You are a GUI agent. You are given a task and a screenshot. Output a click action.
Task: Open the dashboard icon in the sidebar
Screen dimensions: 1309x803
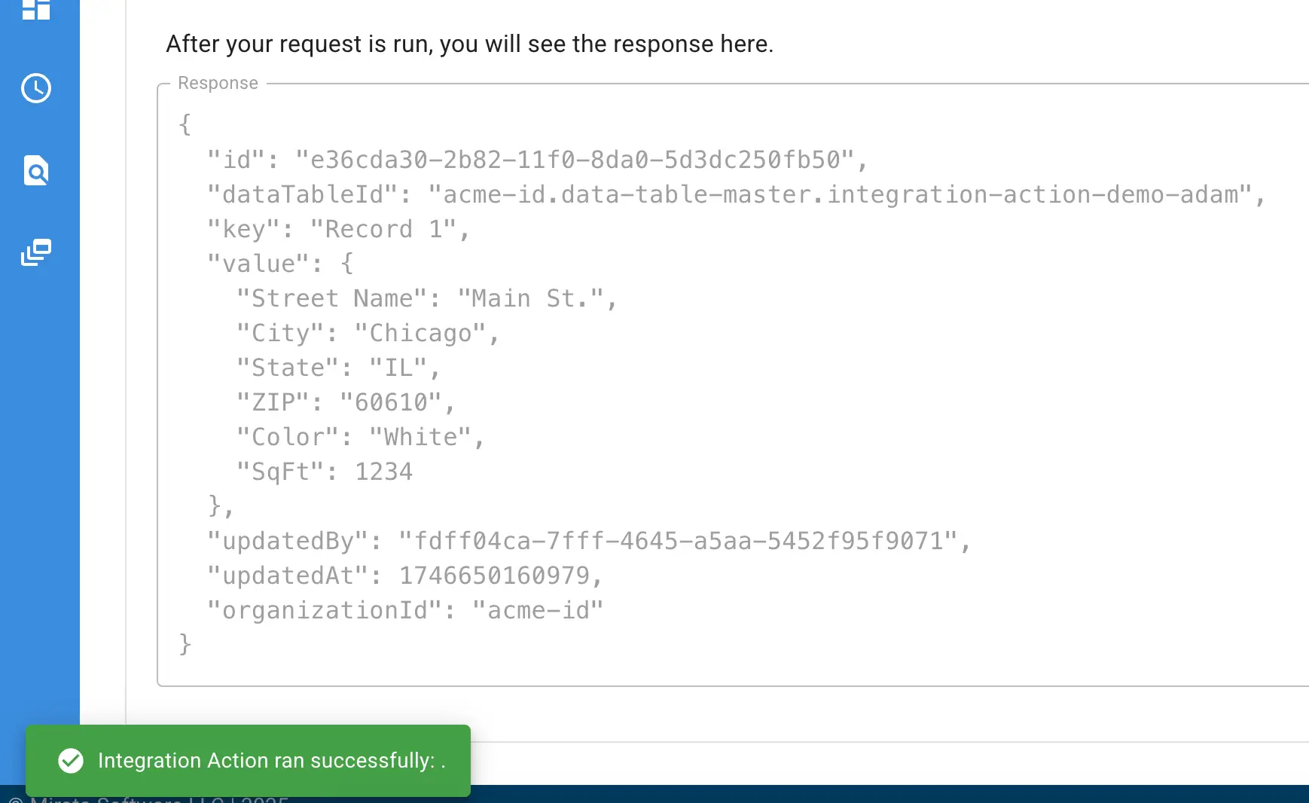click(x=36, y=9)
